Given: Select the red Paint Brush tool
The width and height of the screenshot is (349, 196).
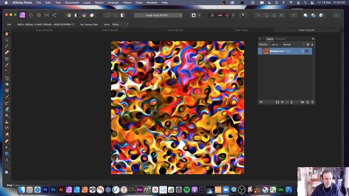Looking at the screenshot, I should tap(7, 97).
